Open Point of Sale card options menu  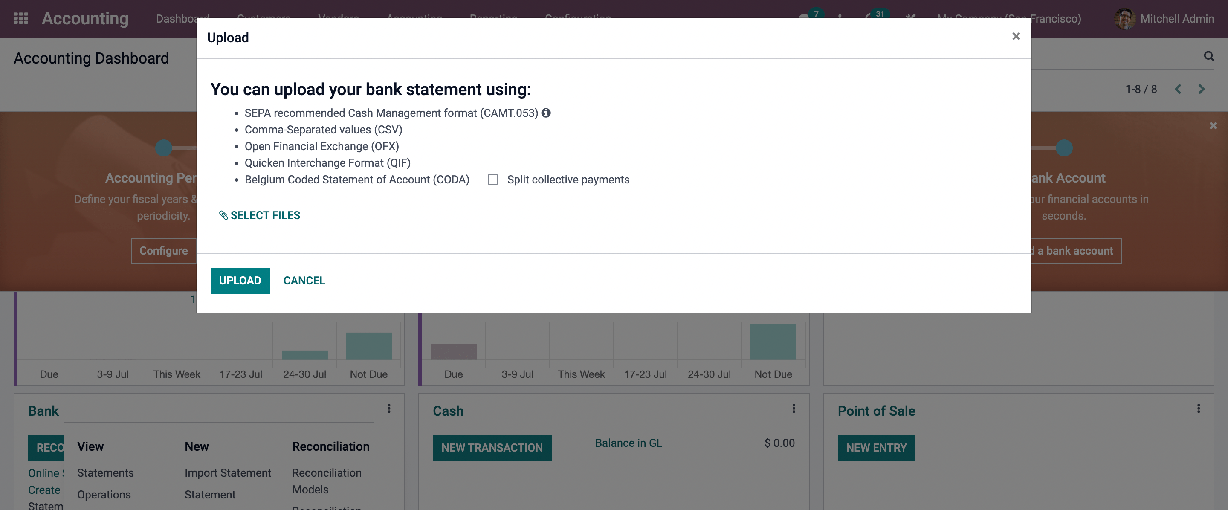[x=1199, y=409]
